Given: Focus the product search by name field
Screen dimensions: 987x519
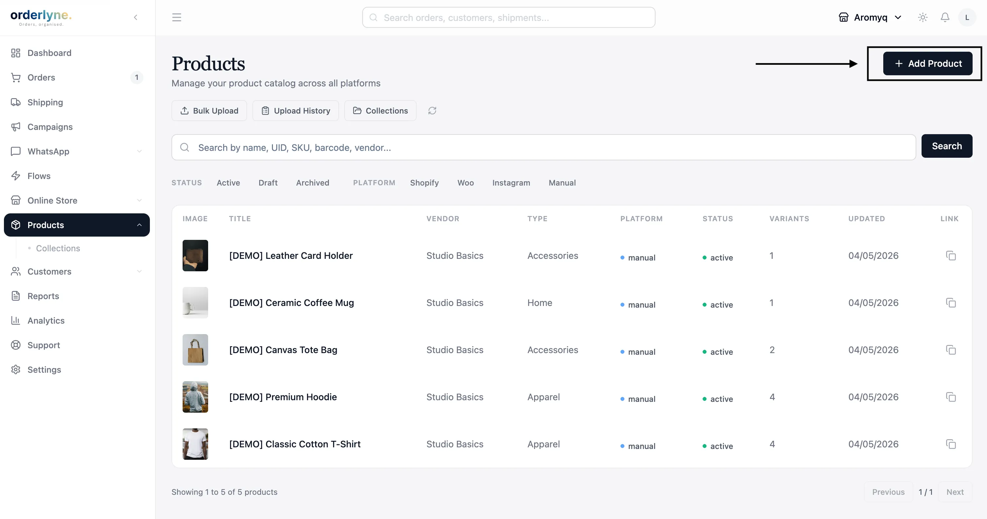Looking at the screenshot, I should point(543,147).
